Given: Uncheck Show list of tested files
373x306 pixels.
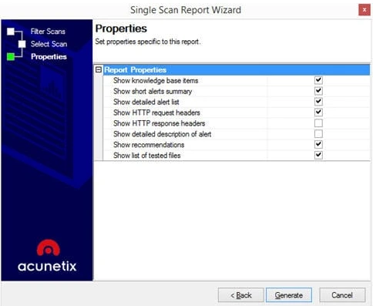Looking at the screenshot, I should (x=318, y=155).
